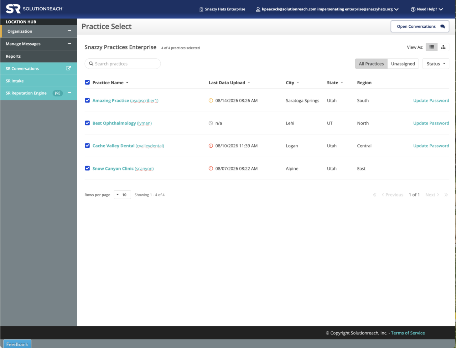
Task: Uncheck the Best Ophthalmology checkbox
Action: (87, 123)
